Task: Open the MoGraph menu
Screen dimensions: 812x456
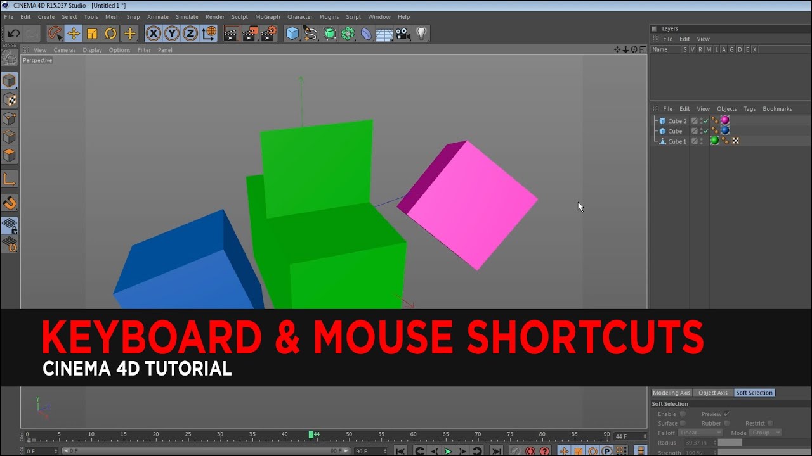Action: click(x=267, y=17)
